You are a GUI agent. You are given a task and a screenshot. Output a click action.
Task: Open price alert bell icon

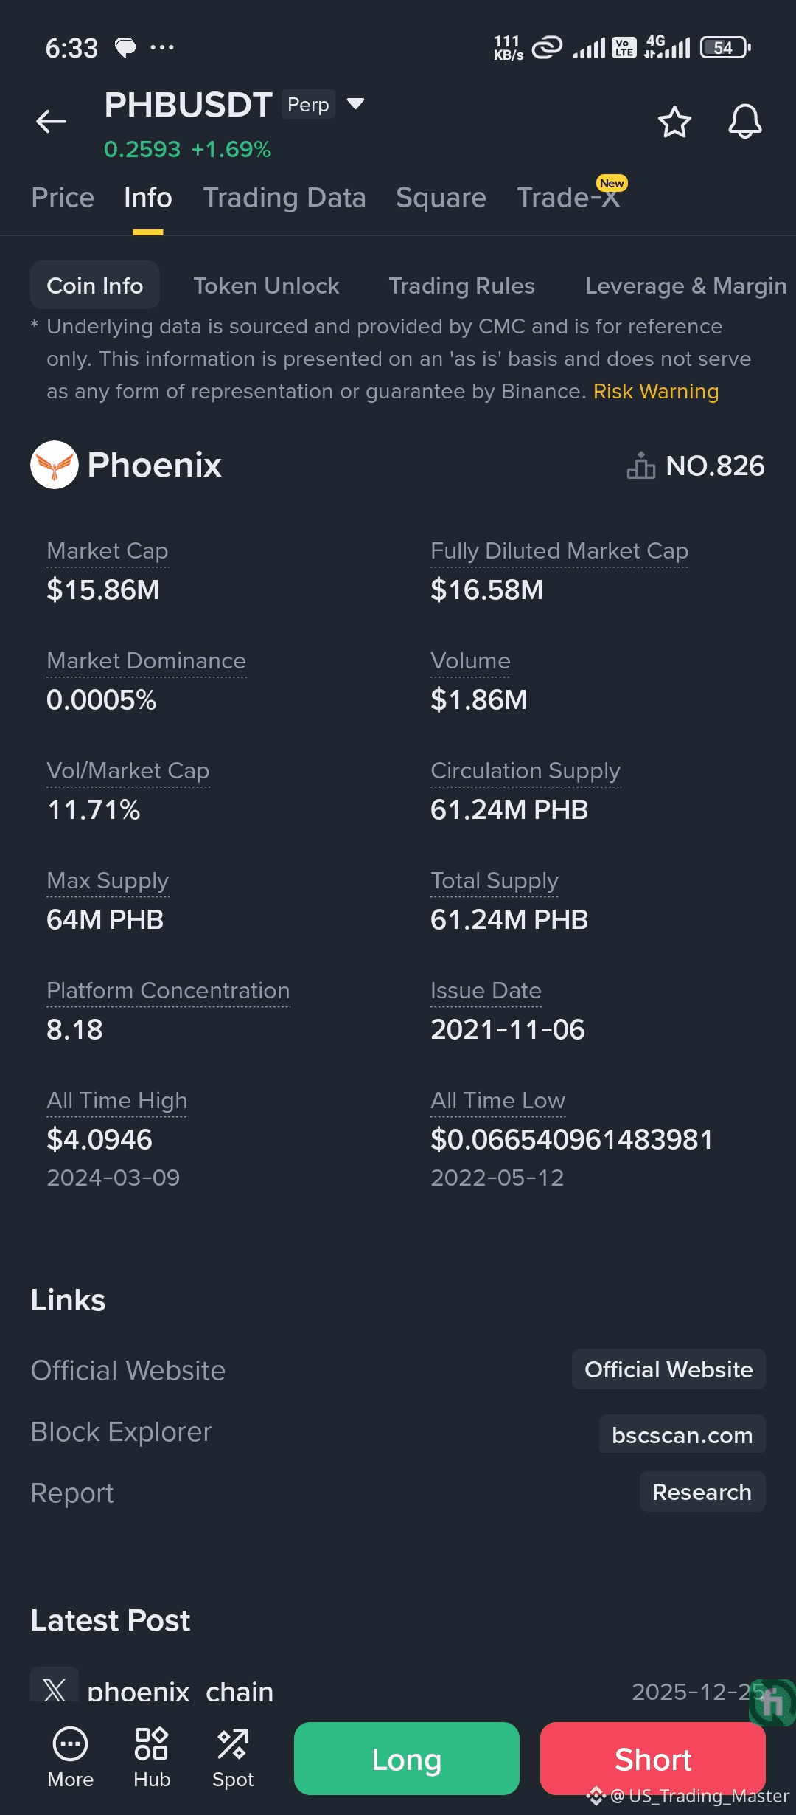point(744,122)
